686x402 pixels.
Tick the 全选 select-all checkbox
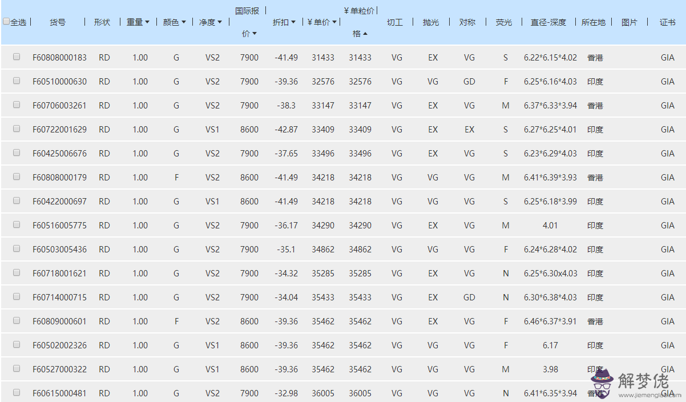click(6, 22)
